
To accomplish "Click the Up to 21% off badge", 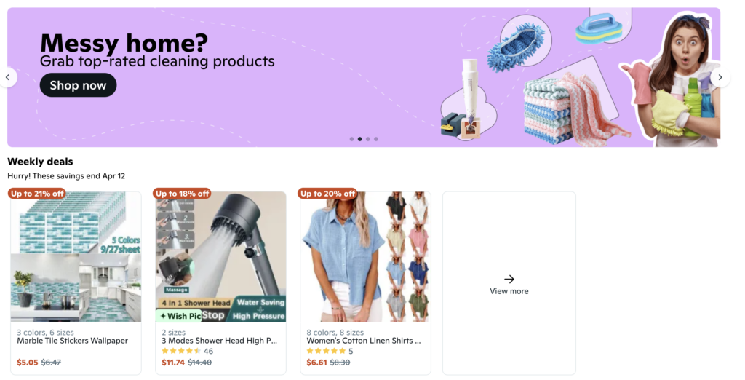I will click(37, 194).
